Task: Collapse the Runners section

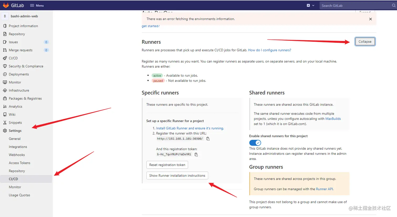Action: click(x=365, y=42)
